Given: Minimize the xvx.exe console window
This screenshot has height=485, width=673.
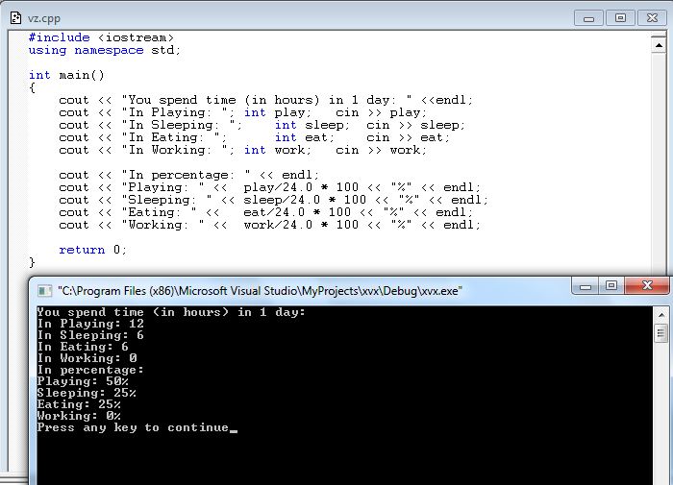Looking at the screenshot, I should pyautogui.click(x=586, y=286).
